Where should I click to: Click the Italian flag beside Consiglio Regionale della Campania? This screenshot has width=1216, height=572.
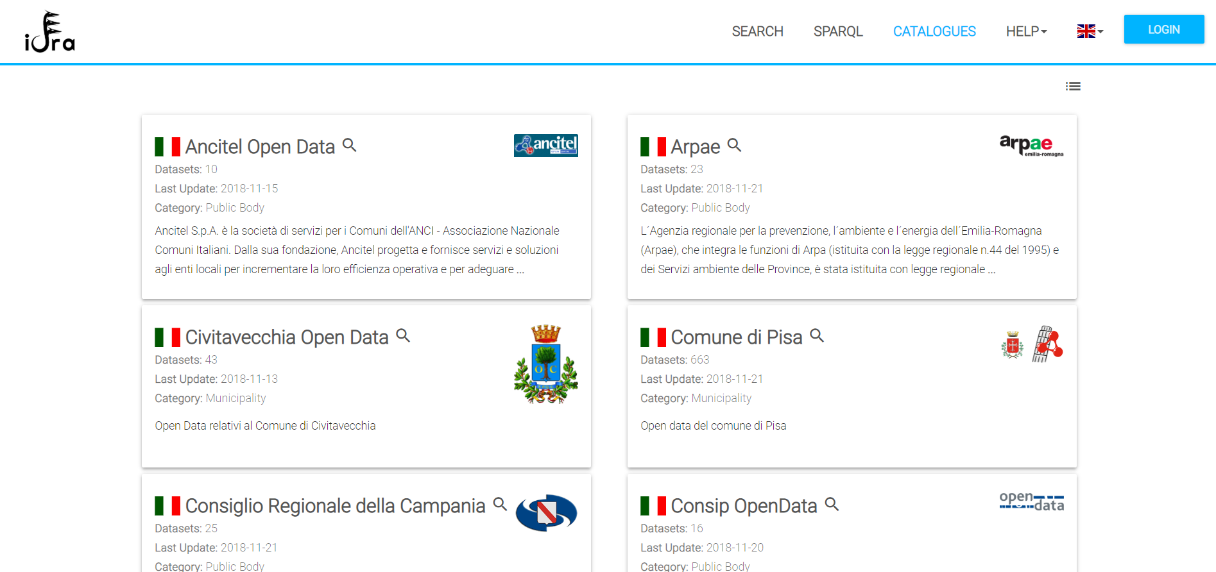tap(167, 506)
